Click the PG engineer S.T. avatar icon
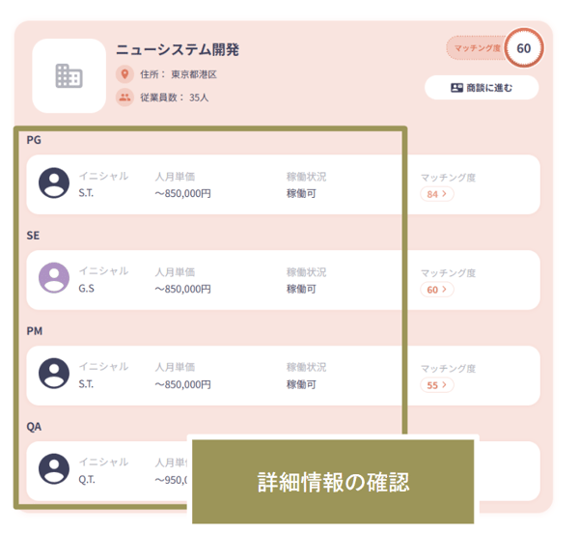The width and height of the screenshot is (579, 533). pyautogui.click(x=54, y=183)
